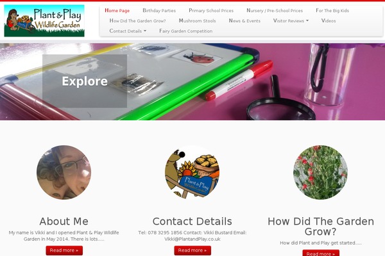Click the circular red flowers photo

pos(320,172)
